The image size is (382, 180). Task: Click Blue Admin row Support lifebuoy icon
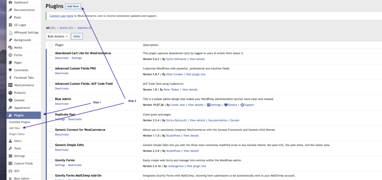pyautogui.click(x=242, y=105)
